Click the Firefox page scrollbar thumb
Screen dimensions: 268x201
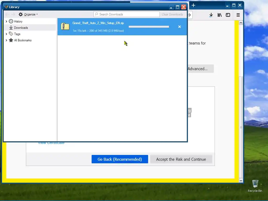pyautogui.click(x=241, y=127)
